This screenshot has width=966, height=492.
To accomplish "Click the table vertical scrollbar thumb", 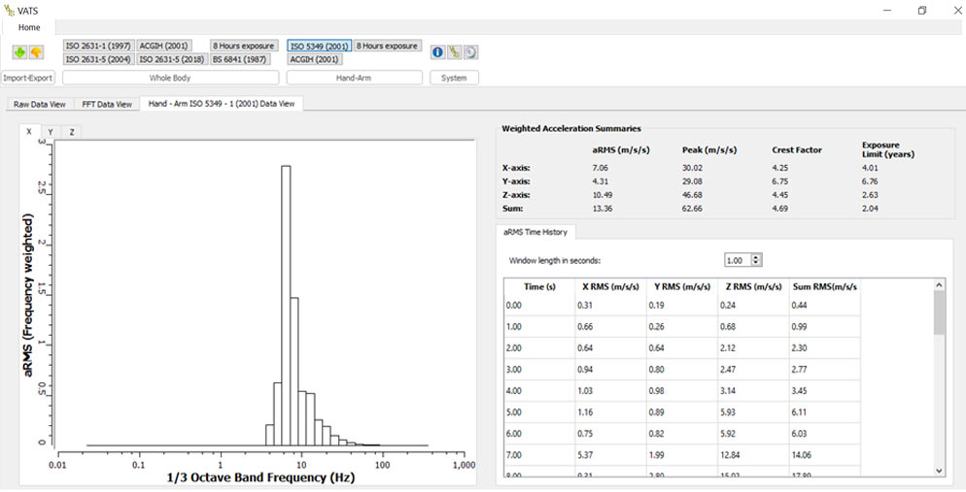I will 939,312.
